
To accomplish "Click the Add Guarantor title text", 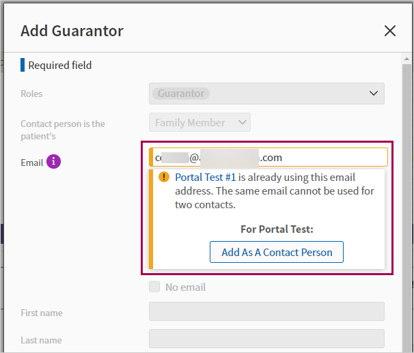I will click(72, 31).
